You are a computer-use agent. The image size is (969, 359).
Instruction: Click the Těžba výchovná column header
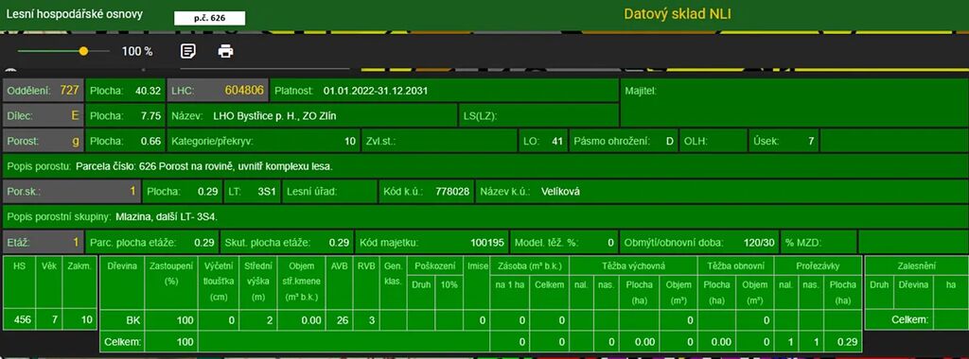click(633, 265)
